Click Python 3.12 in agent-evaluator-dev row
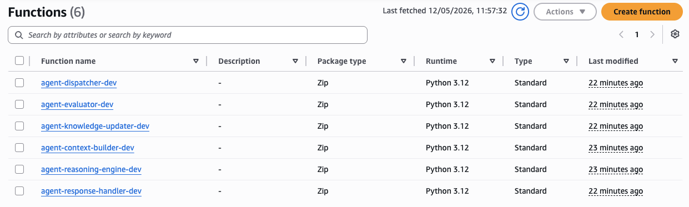This screenshot has height=207, width=689. [447, 104]
